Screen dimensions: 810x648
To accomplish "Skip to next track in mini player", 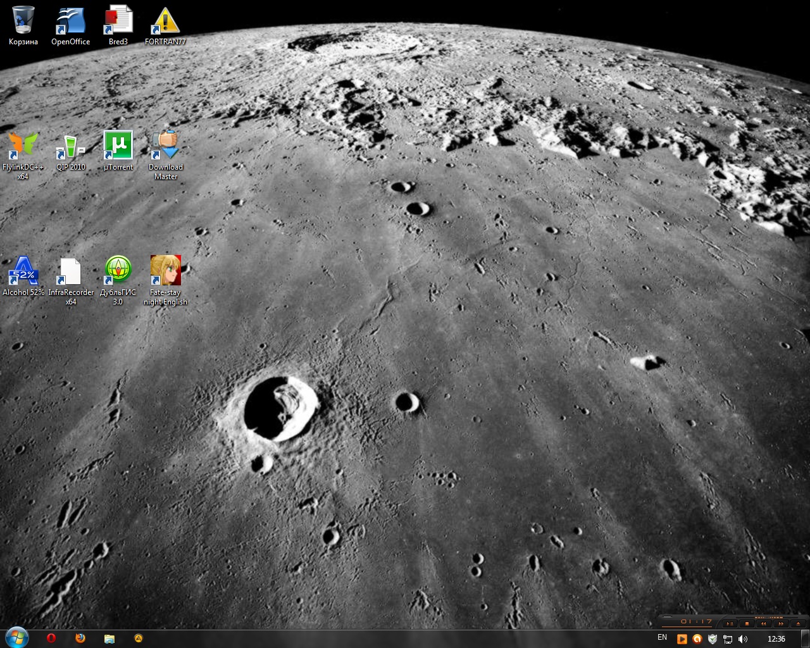I will (781, 623).
